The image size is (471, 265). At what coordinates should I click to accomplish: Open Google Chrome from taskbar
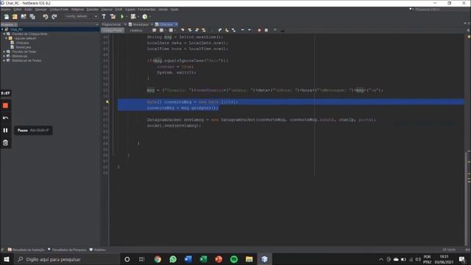[157, 259]
